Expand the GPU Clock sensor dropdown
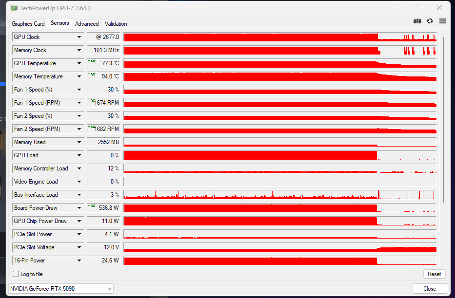The height and width of the screenshot is (298, 455). point(79,37)
